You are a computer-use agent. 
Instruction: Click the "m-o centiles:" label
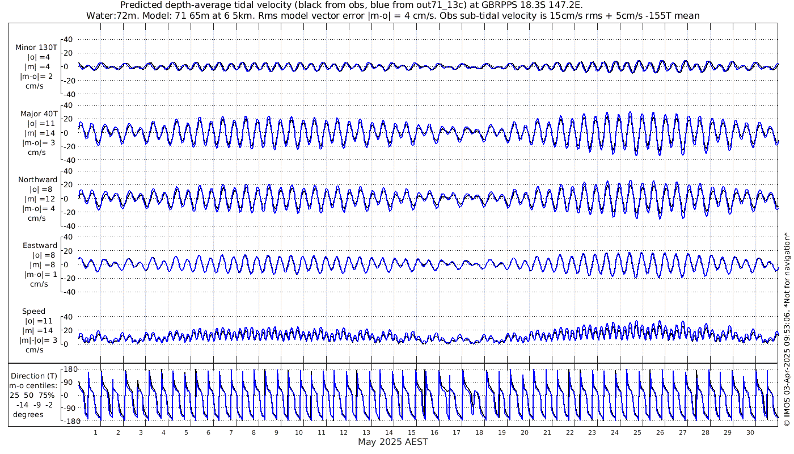click(33, 386)
